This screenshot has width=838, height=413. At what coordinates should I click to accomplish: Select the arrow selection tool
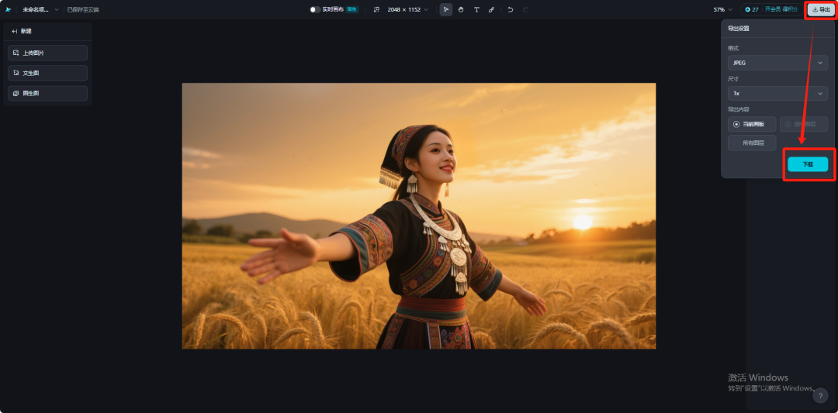pyautogui.click(x=446, y=9)
